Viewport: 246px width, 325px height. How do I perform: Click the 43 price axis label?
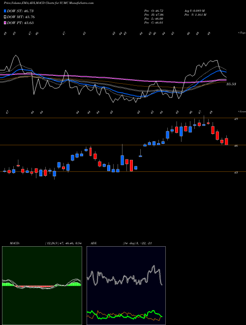pyautogui.click(x=236, y=172)
